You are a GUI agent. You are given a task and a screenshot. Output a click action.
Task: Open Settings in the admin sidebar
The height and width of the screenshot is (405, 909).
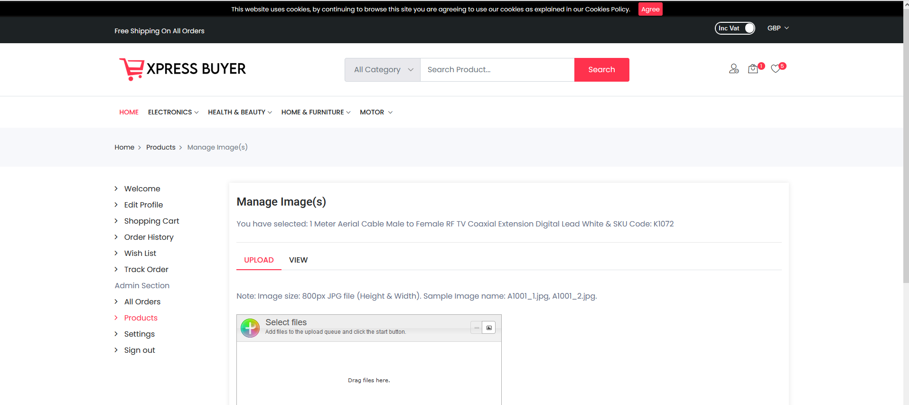[x=139, y=334]
